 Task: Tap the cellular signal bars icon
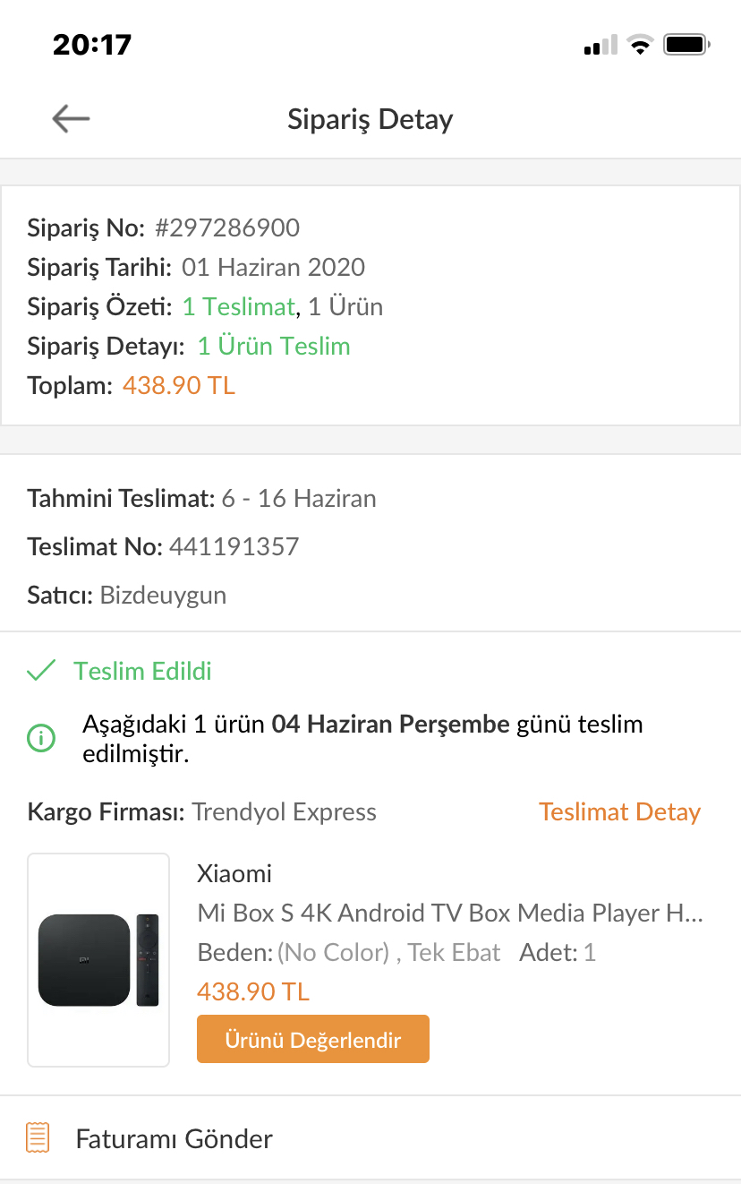pos(600,45)
